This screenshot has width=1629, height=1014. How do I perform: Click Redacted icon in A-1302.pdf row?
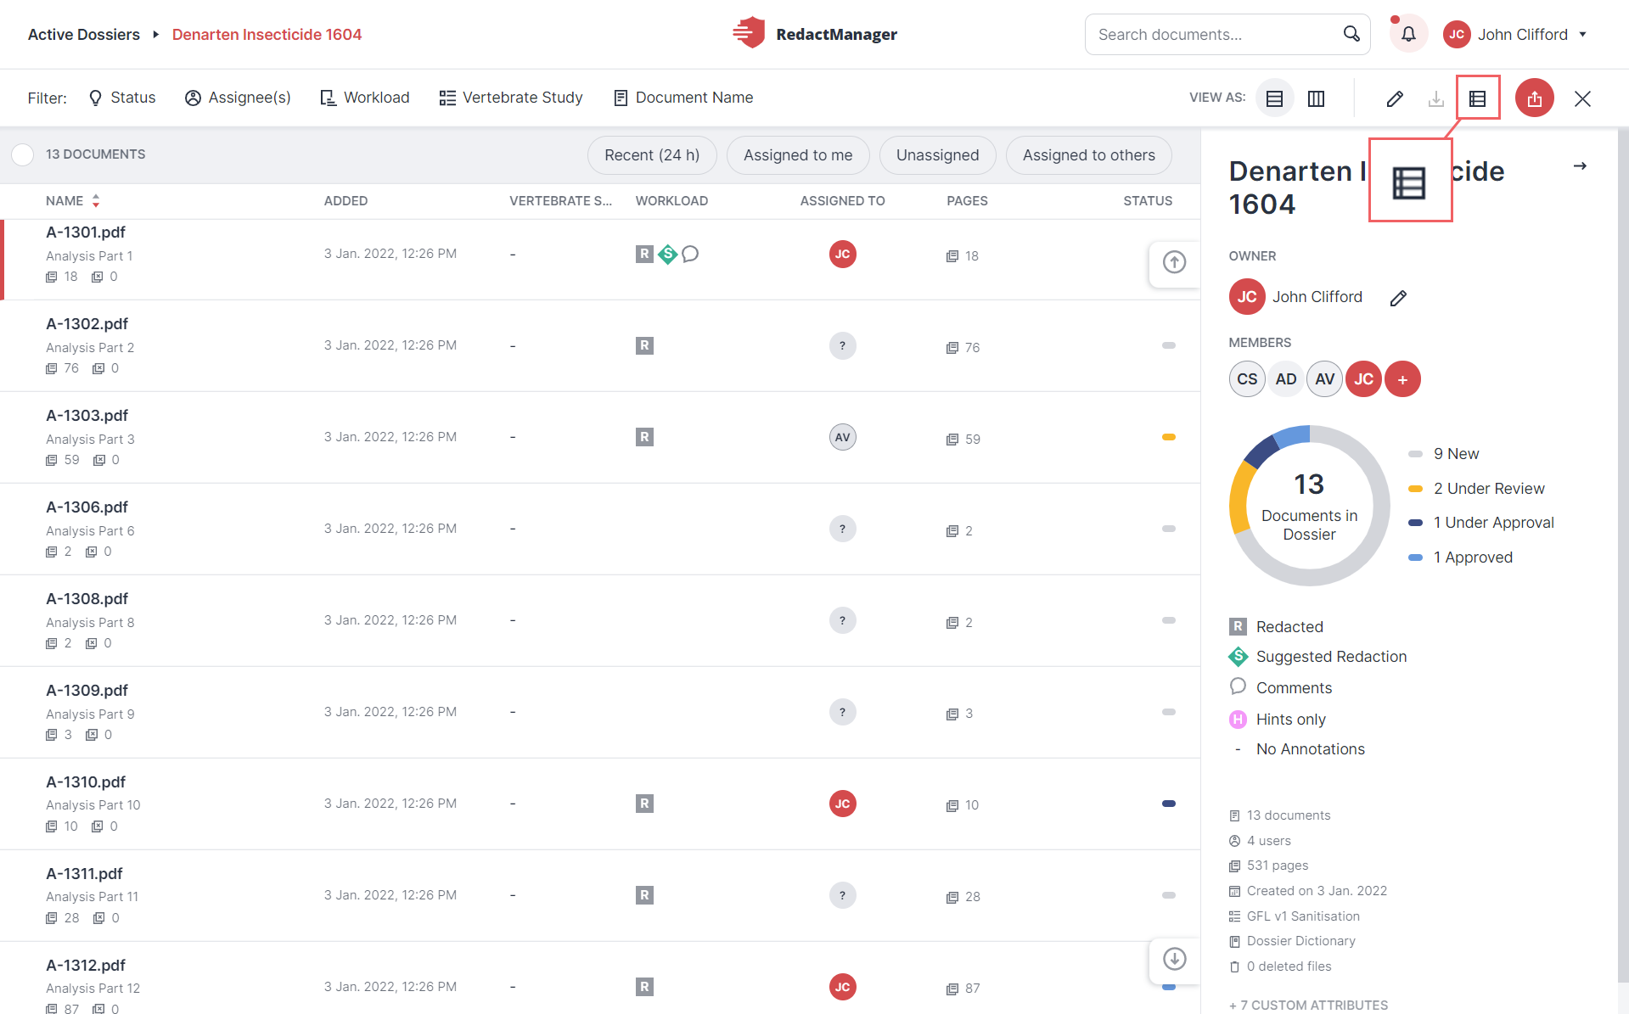pyautogui.click(x=644, y=345)
